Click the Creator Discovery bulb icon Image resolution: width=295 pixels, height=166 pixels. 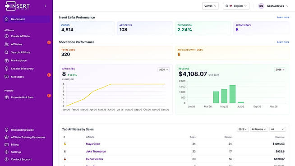[x=7, y=69]
